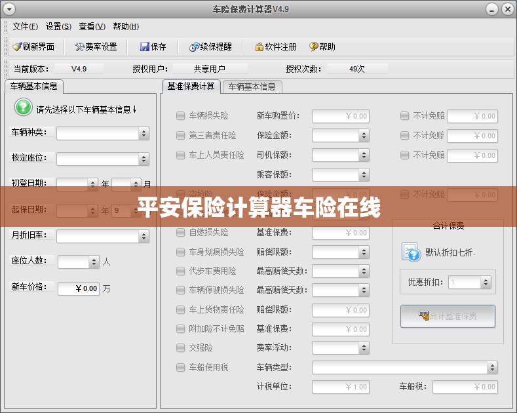
Task: Adjust the 座位人数 spinner
Action: click(x=79, y=262)
